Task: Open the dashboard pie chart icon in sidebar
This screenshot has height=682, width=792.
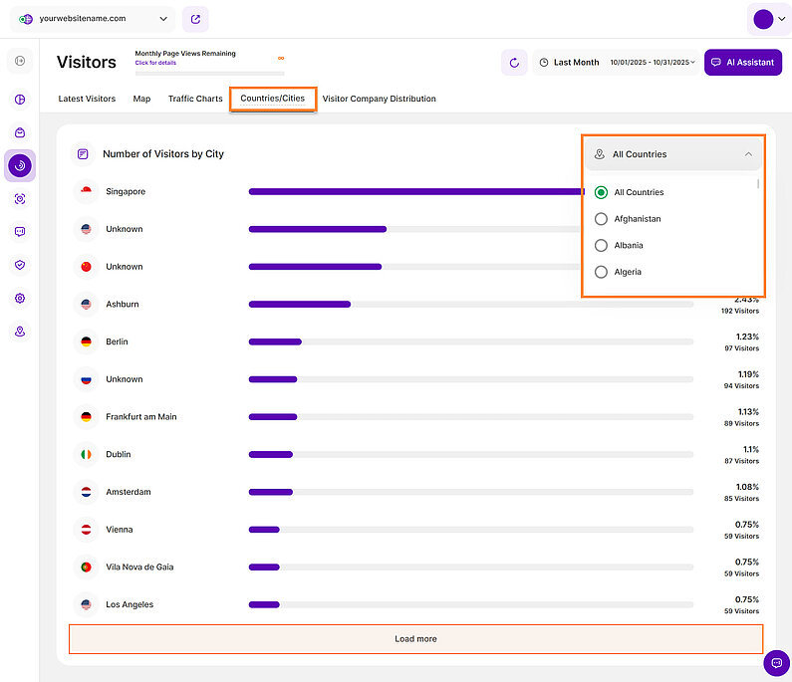Action: click(x=20, y=100)
